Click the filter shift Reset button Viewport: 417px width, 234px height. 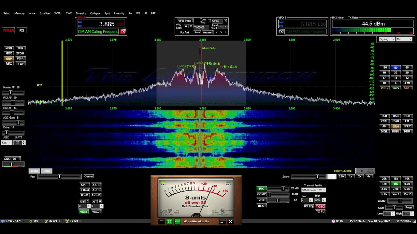pos(409,208)
